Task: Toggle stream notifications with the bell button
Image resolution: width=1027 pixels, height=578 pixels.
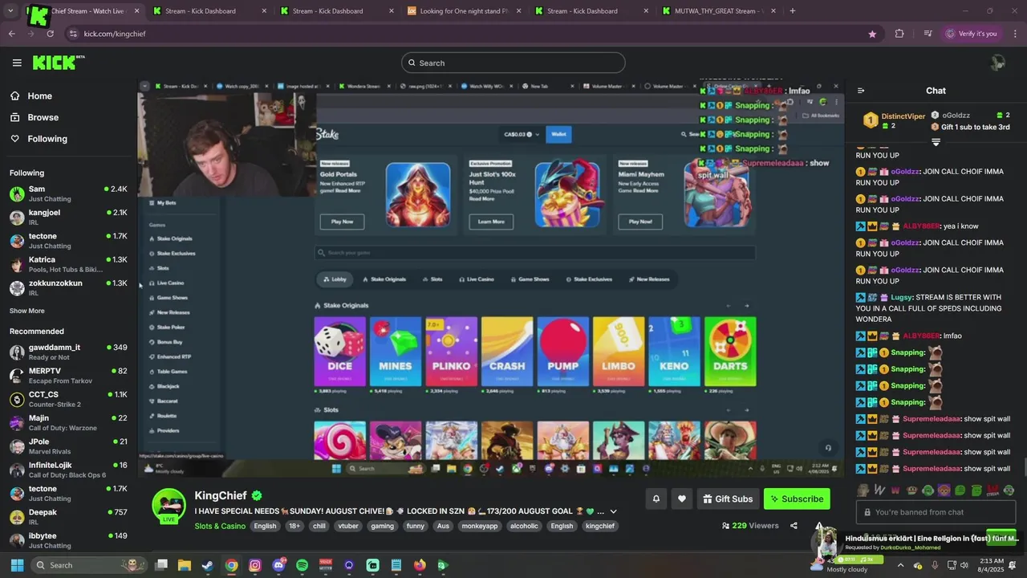Action: [656, 499]
